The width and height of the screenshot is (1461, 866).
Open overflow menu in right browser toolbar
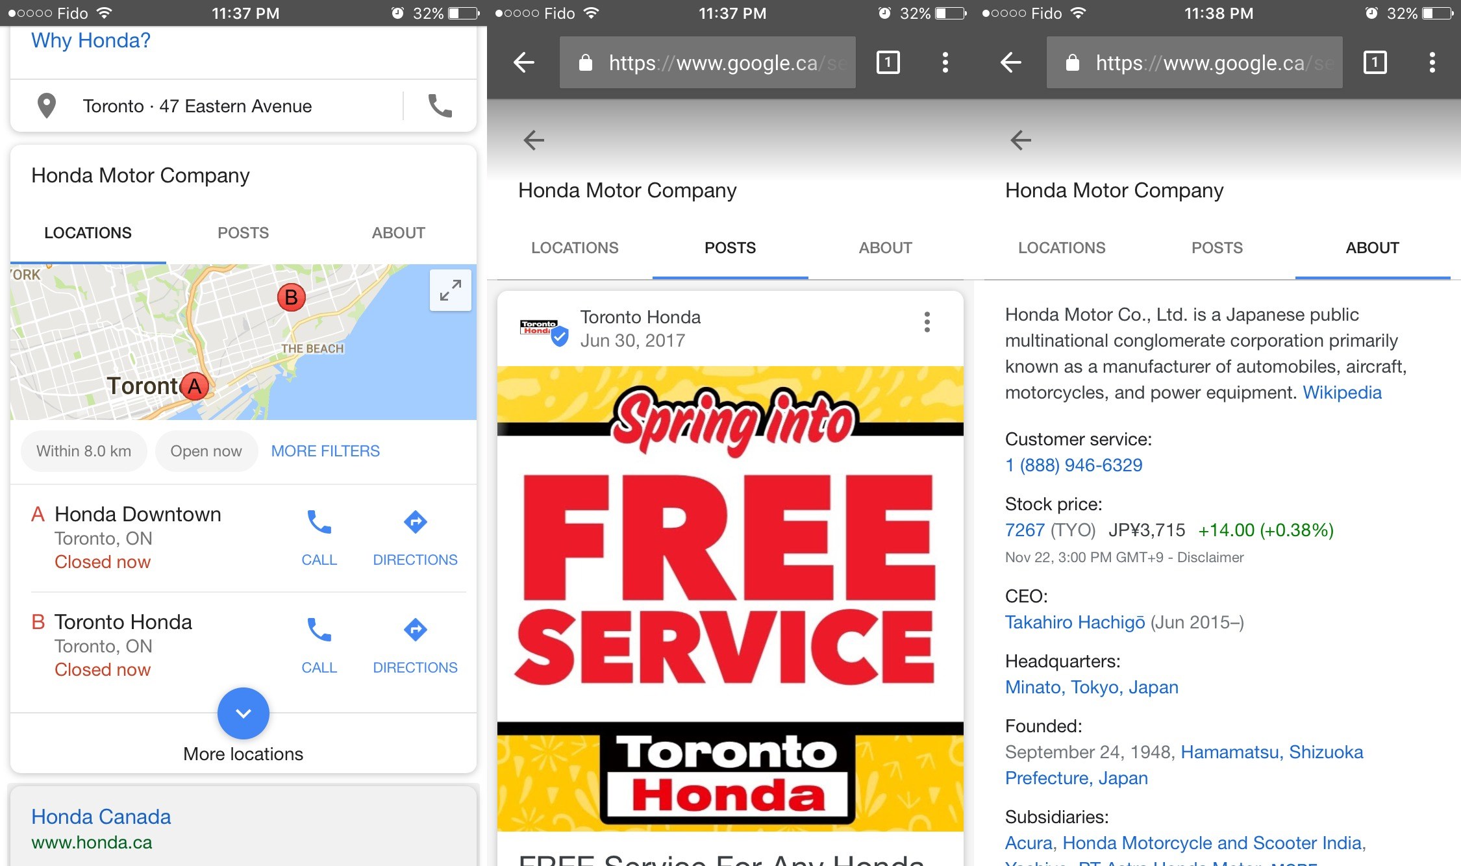(1432, 62)
